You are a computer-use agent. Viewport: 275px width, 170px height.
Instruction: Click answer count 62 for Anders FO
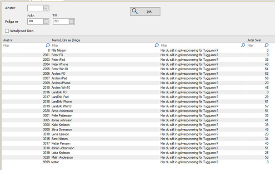click(x=266, y=73)
